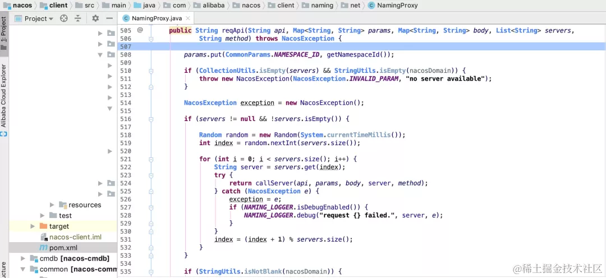This screenshot has width=606, height=278.
Task: Click currentTimeMillis on line 518
Action: click(359, 135)
